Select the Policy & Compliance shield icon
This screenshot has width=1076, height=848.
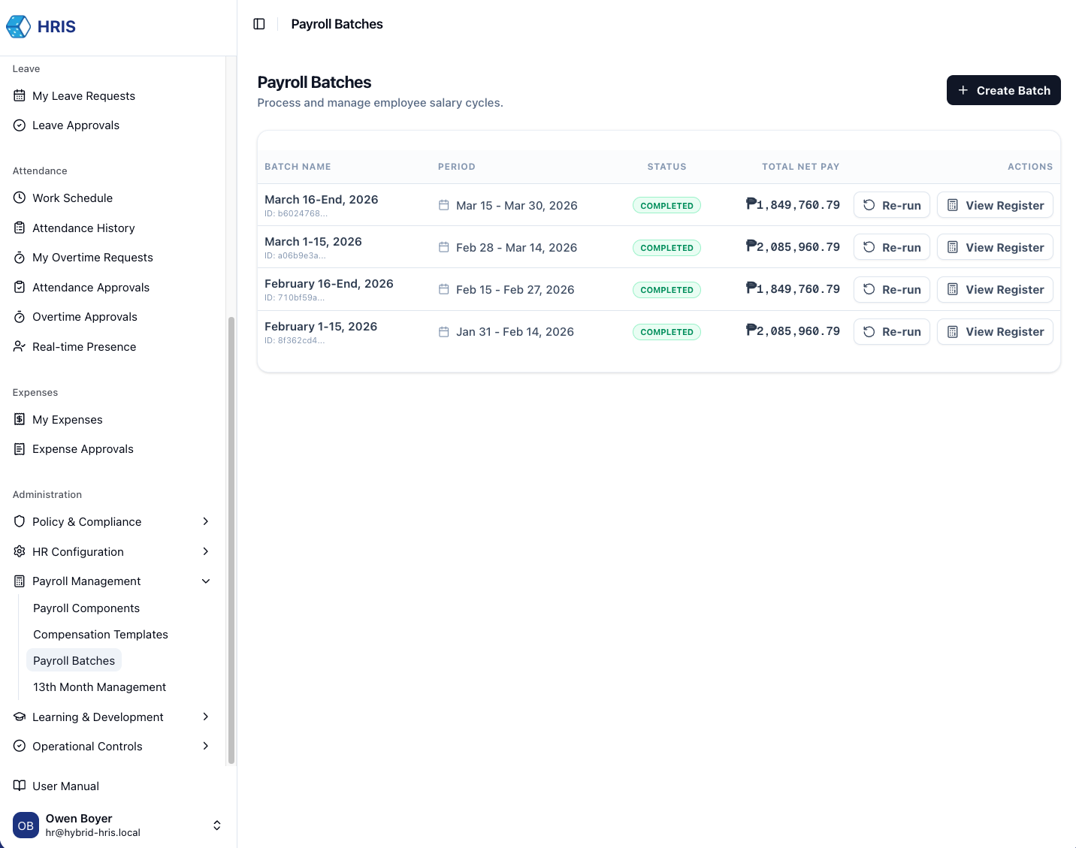[19, 521]
